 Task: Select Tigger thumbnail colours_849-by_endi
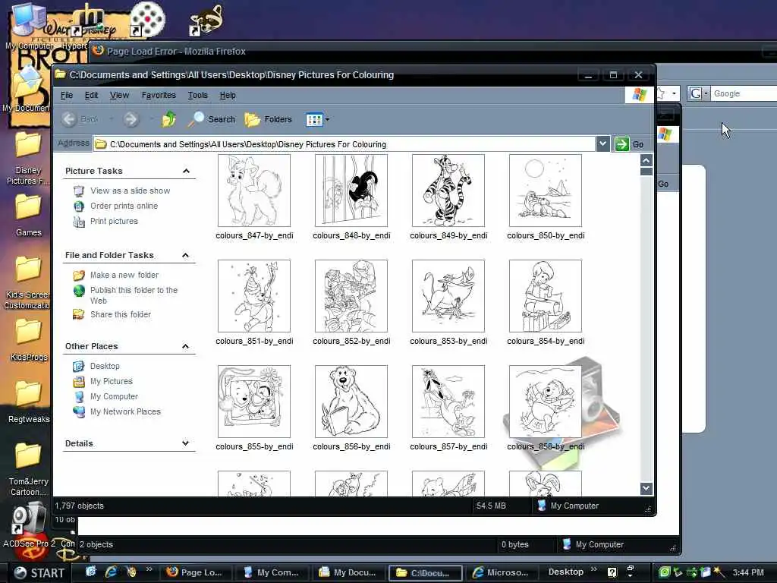448,191
